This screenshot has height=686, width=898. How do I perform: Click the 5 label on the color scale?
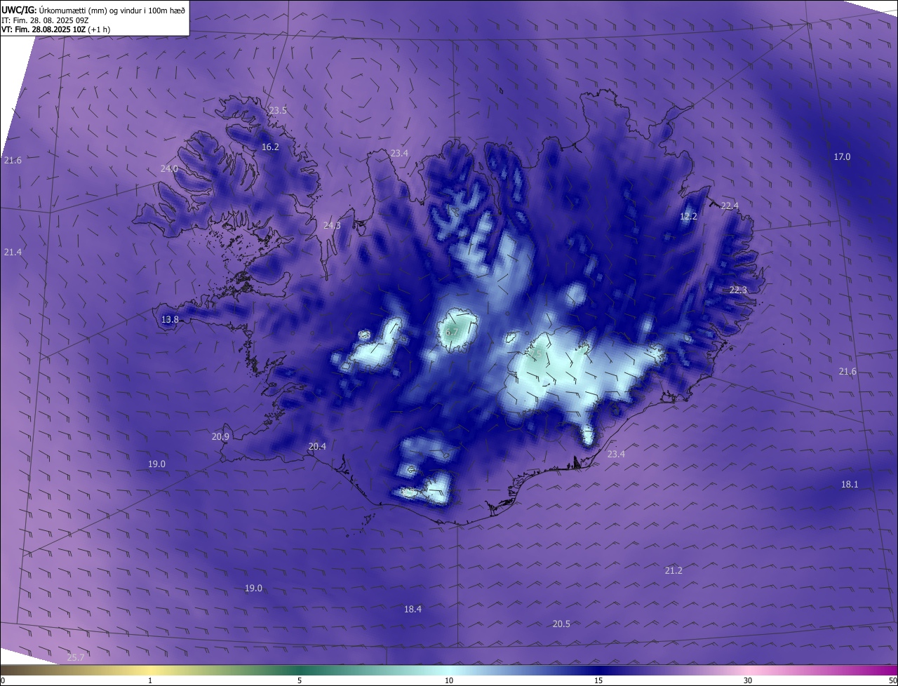(300, 681)
